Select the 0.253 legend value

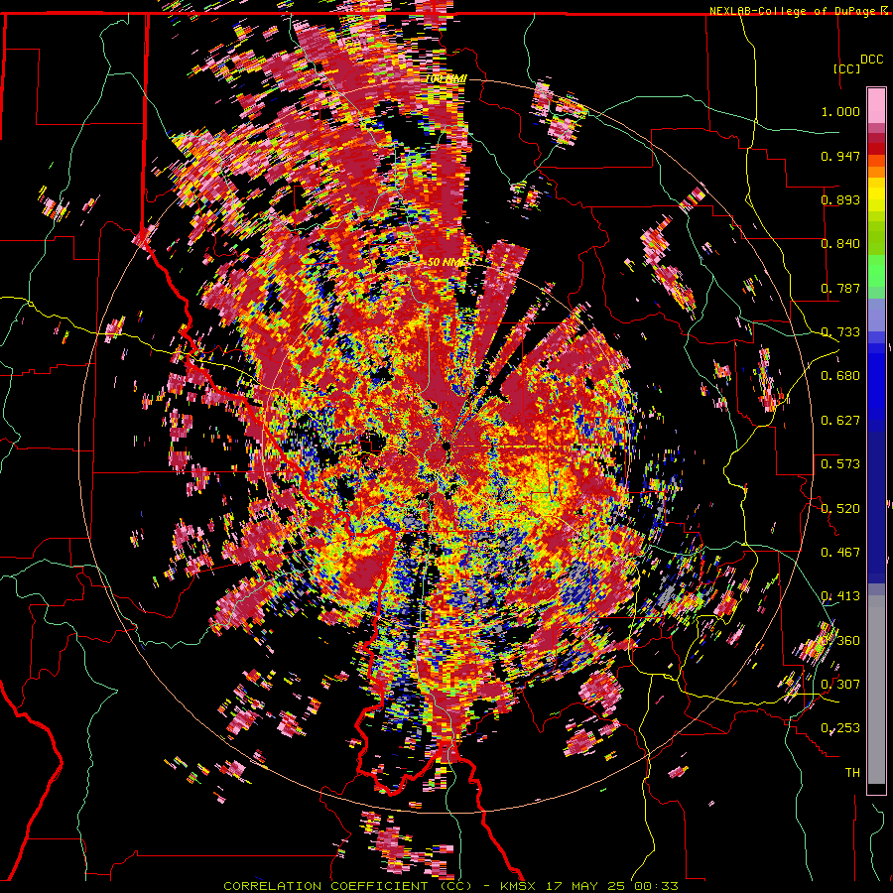840,728
